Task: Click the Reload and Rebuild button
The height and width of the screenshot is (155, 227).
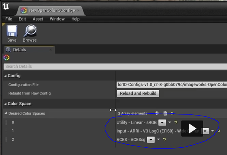Action: pos(138,93)
